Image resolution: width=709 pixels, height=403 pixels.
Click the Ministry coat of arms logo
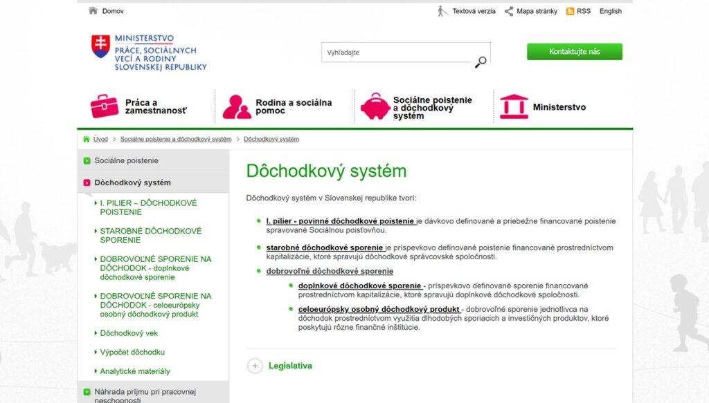100,46
